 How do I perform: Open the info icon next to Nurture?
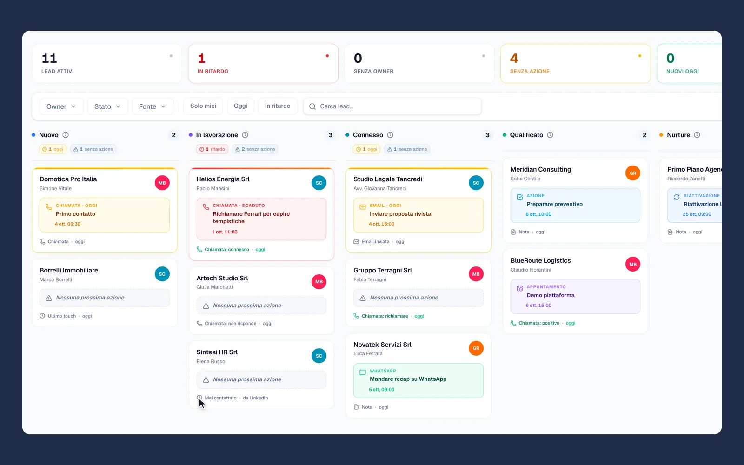click(x=697, y=135)
